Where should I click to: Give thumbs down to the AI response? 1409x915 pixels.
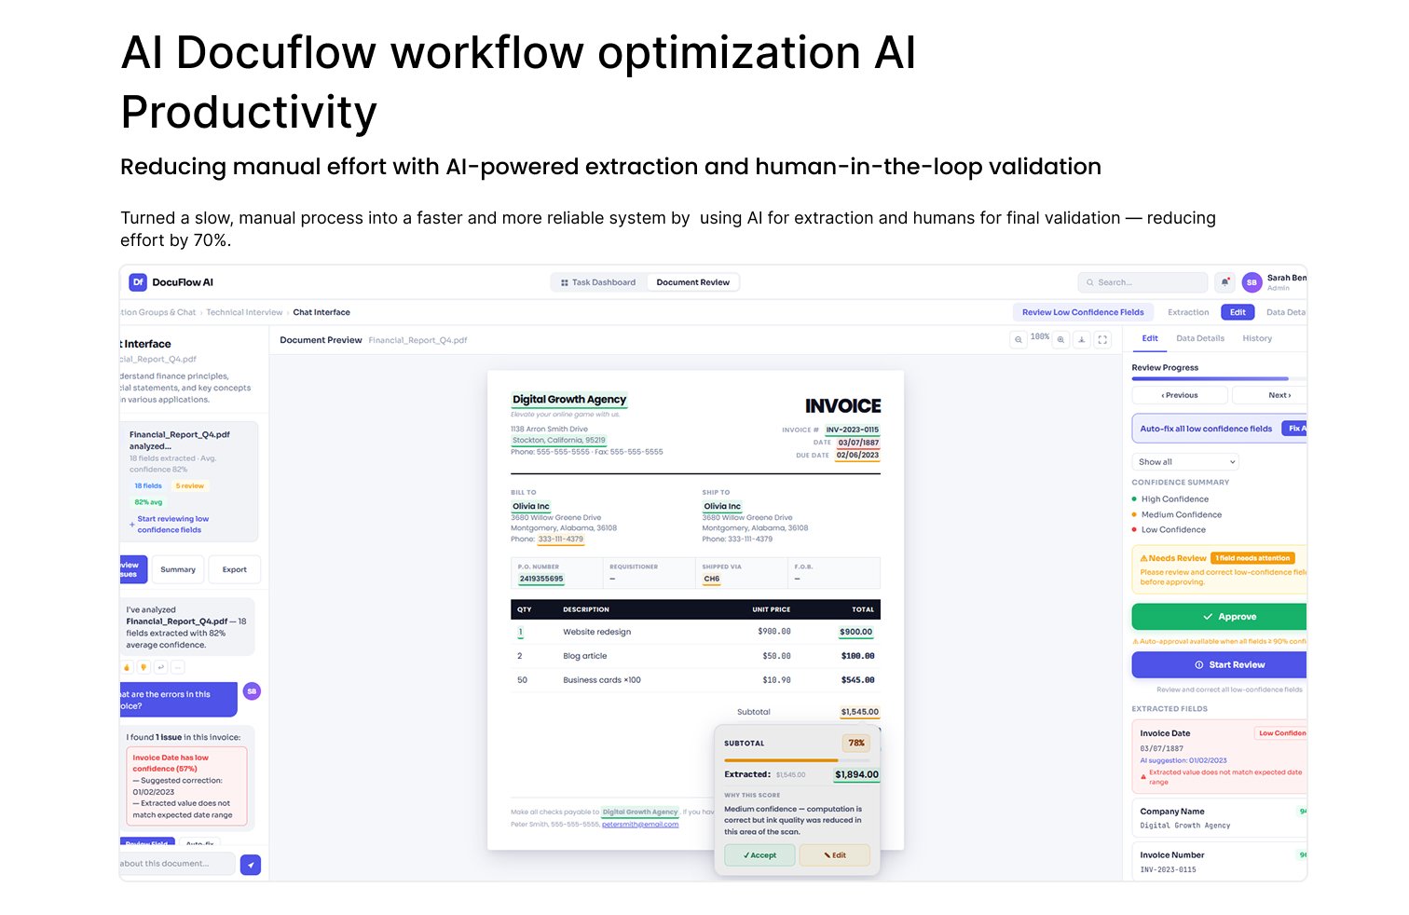(144, 667)
